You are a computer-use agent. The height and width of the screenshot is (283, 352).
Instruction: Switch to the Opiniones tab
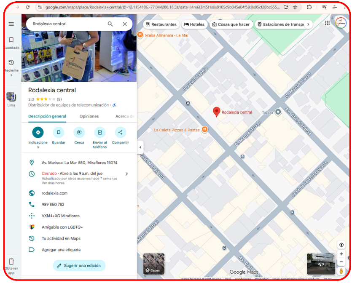pos(89,116)
